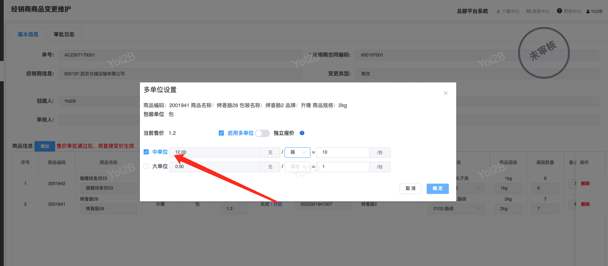Open the 箱 unit dropdown for 中单位
Screen dimensions: 608x266
point(298,152)
